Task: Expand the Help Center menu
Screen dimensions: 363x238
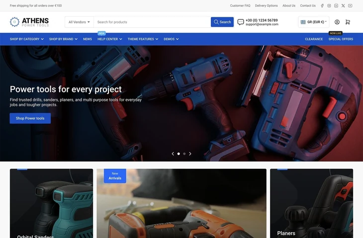Action: click(110, 39)
